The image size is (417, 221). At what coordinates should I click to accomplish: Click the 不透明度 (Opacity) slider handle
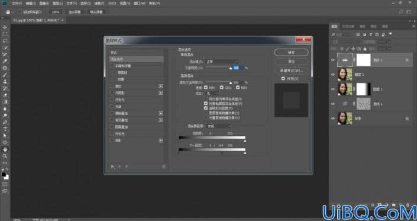coord(231,68)
